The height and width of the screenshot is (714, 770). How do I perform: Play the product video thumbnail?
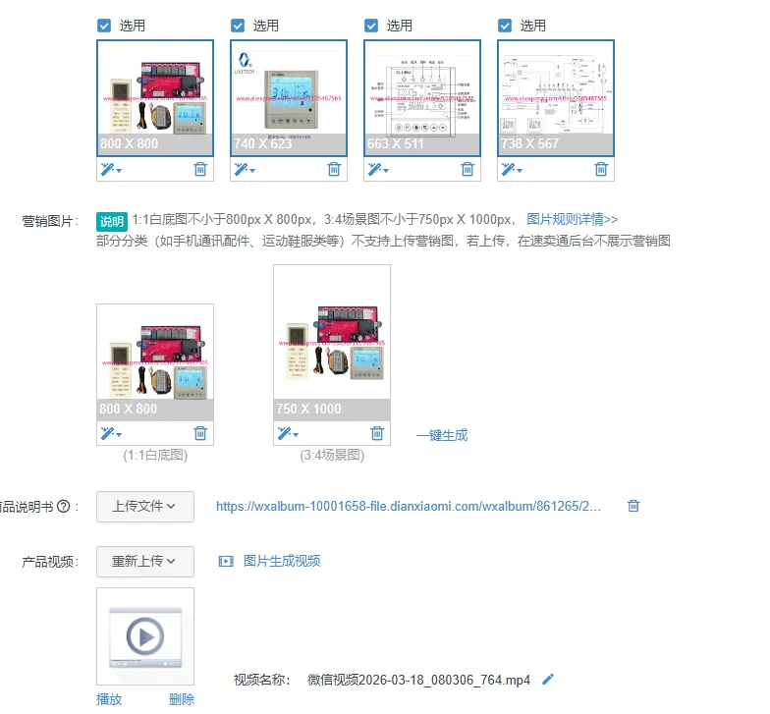pos(145,636)
